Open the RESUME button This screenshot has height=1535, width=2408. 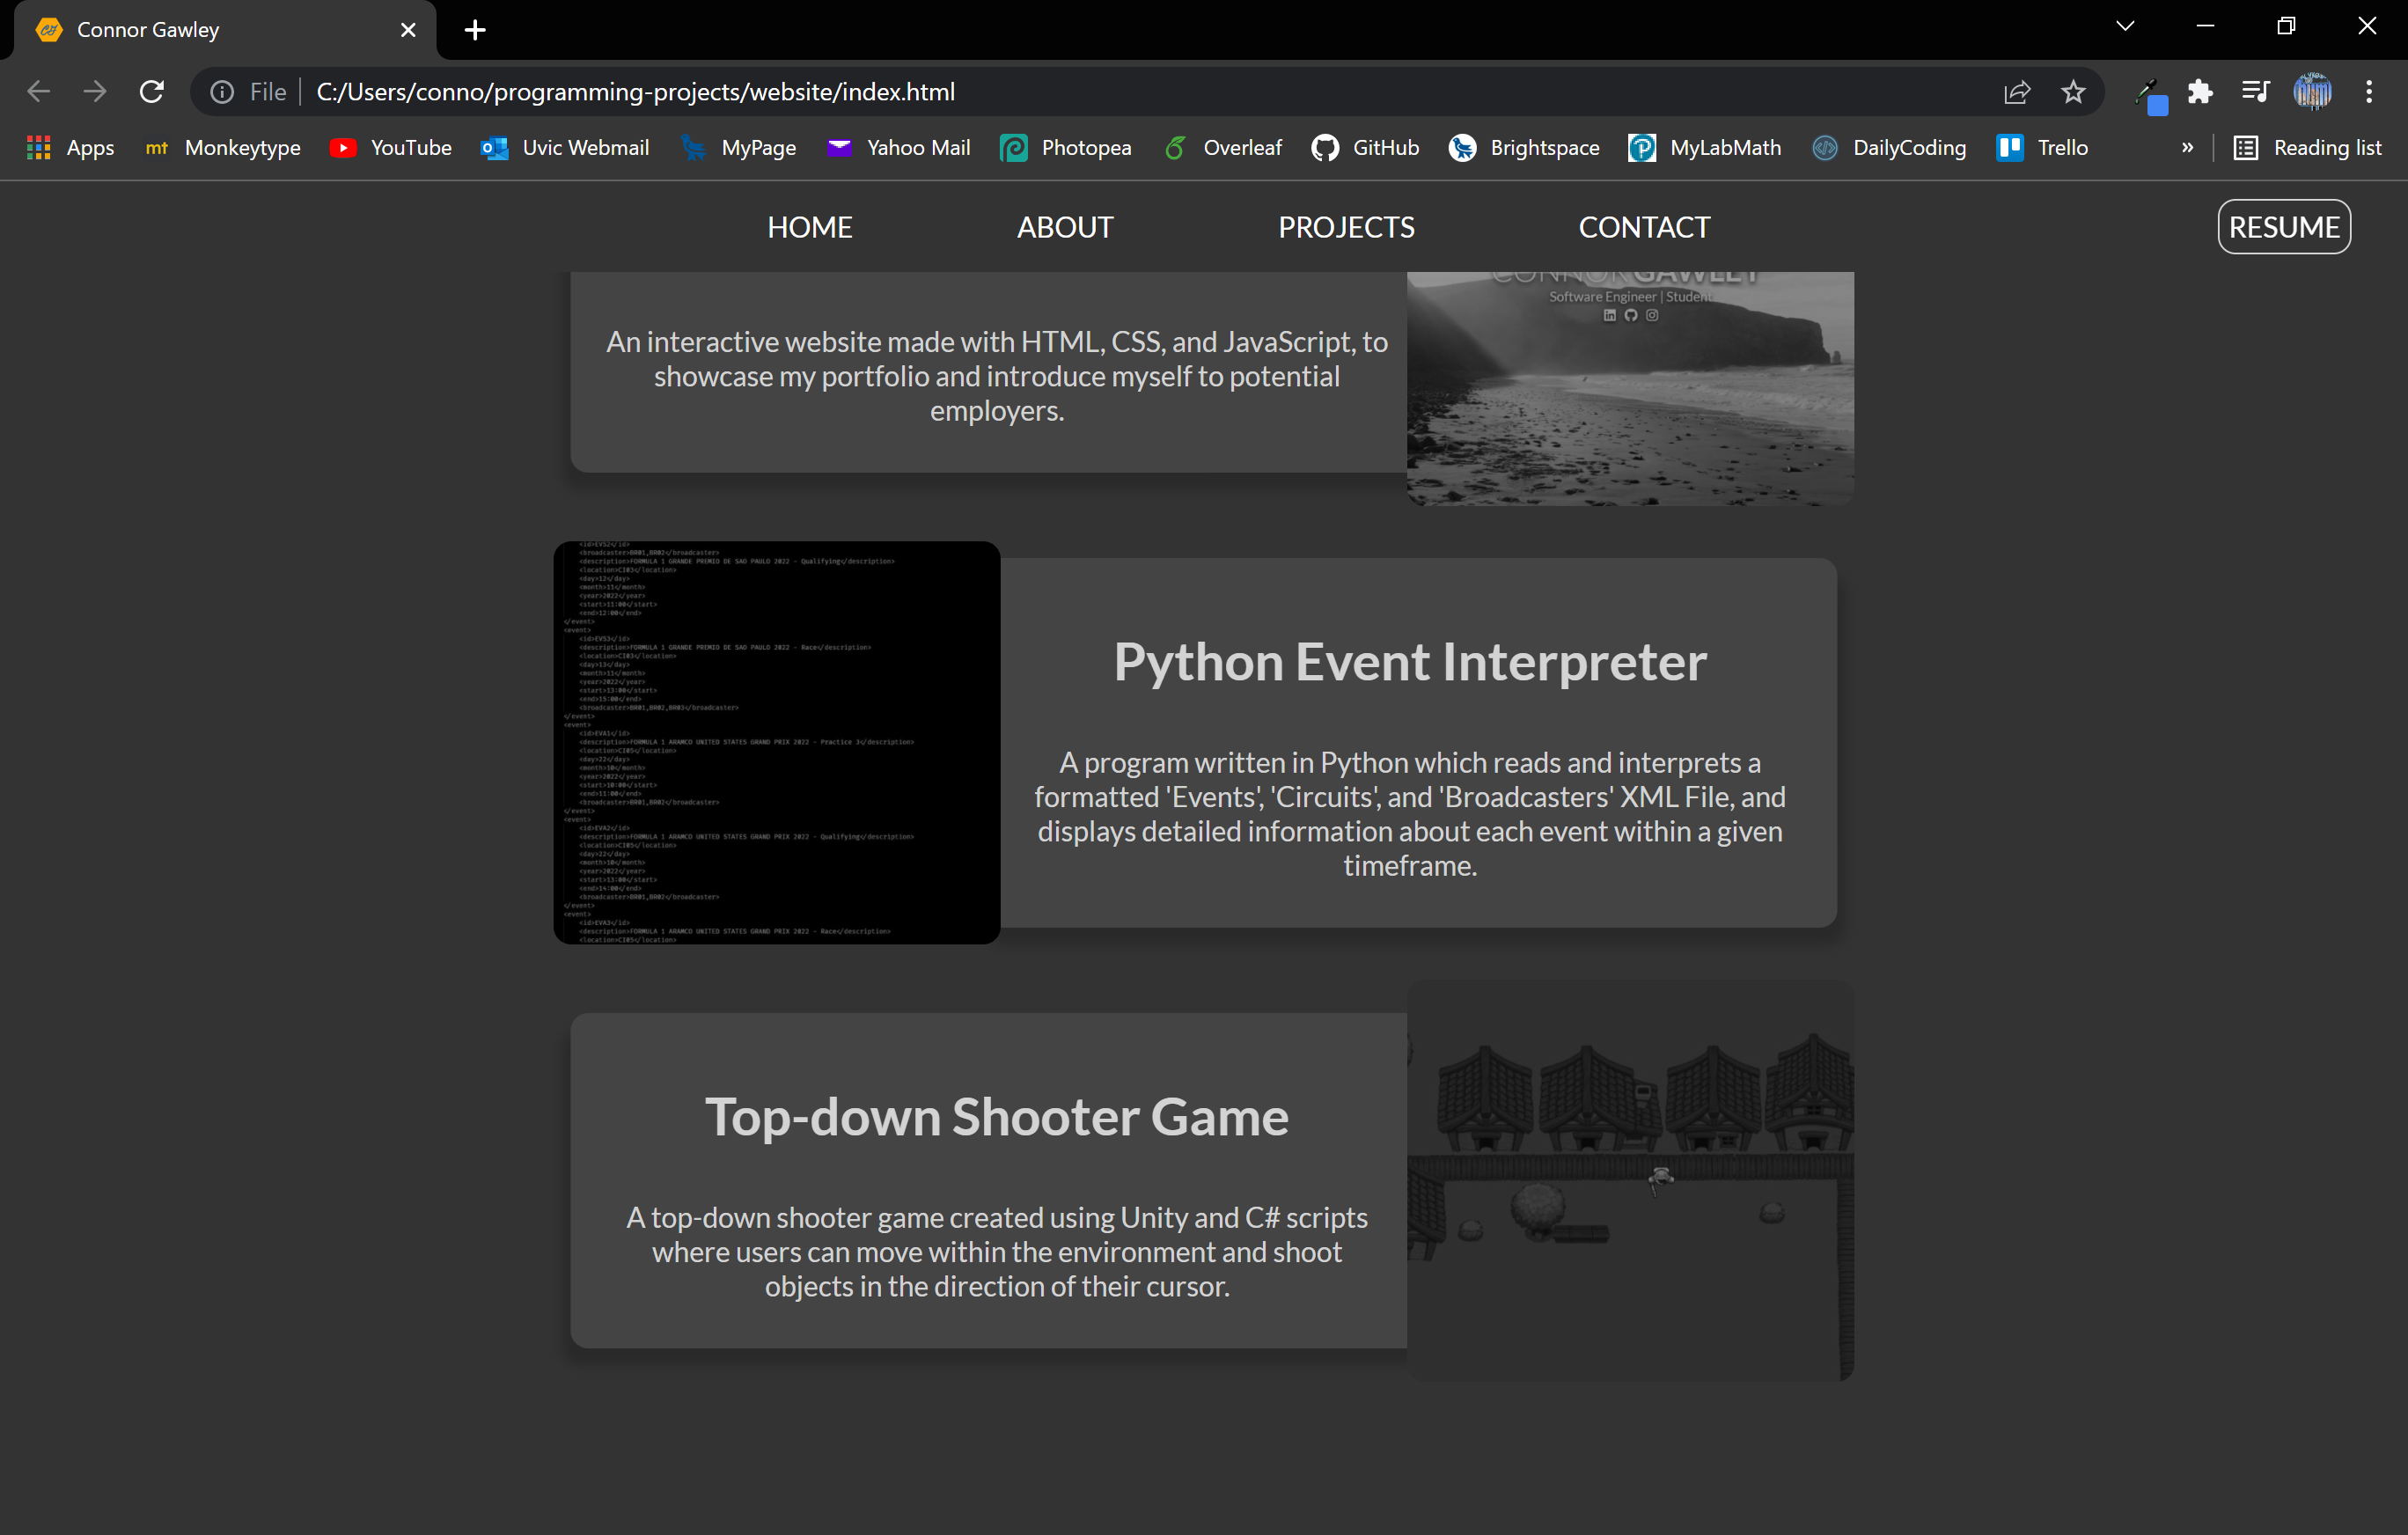coord(2284,227)
